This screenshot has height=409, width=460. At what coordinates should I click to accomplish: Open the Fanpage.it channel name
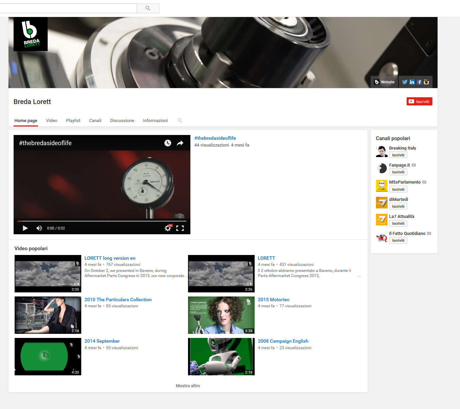tap(399, 165)
